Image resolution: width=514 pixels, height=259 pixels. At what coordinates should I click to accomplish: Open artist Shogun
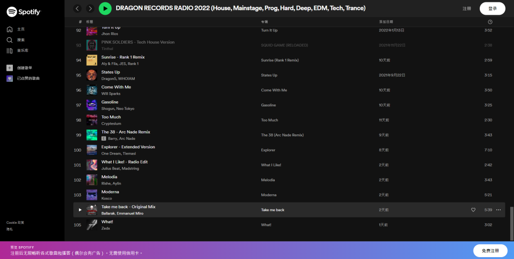pyautogui.click(x=108, y=109)
